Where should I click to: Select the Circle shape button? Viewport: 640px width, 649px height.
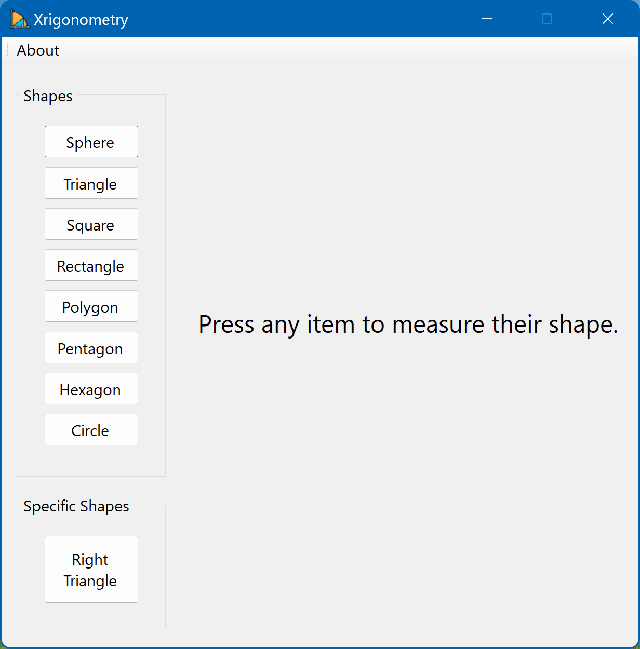point(91,430)
